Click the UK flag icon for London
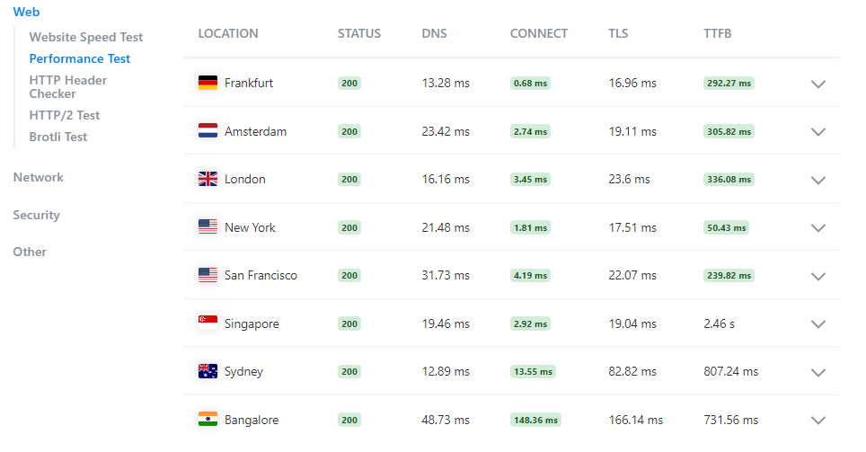Viewport: 866px width, 452px height. pyautogui.click(x=208, y=179)
